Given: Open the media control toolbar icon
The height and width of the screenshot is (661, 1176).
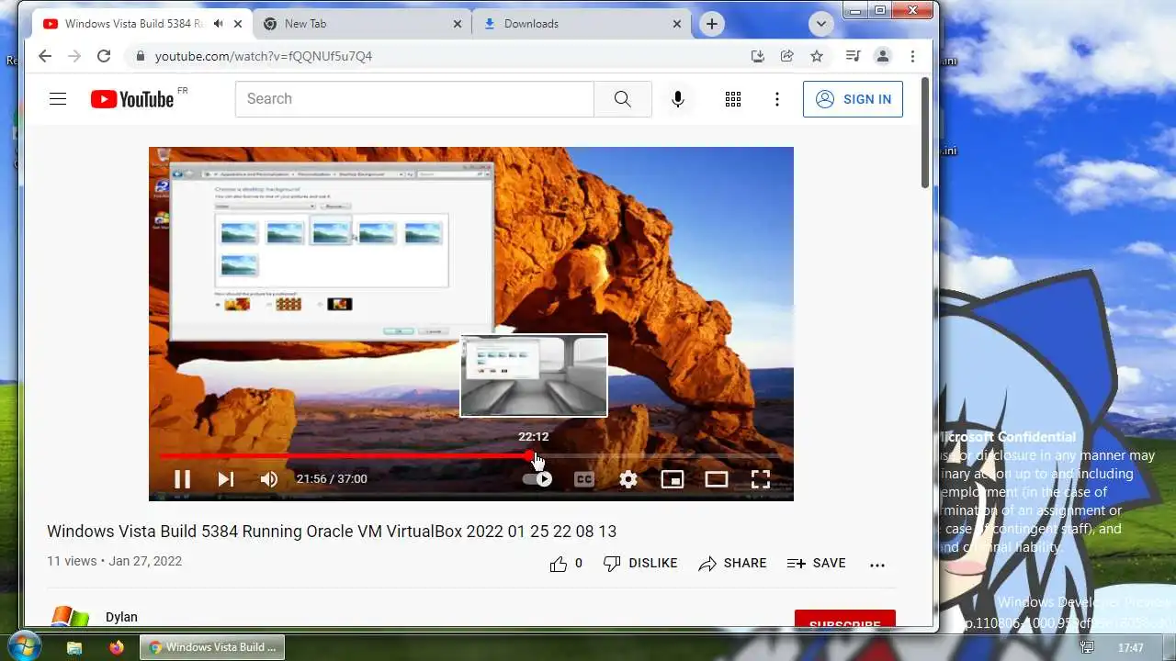Looking at the screenshot, I should tap(853, 56).
